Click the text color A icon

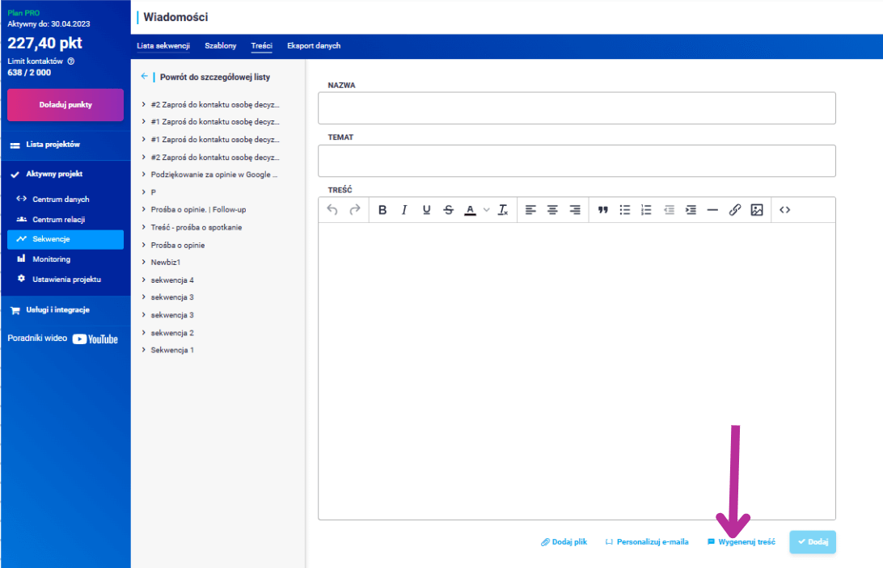tap(471, 210)
